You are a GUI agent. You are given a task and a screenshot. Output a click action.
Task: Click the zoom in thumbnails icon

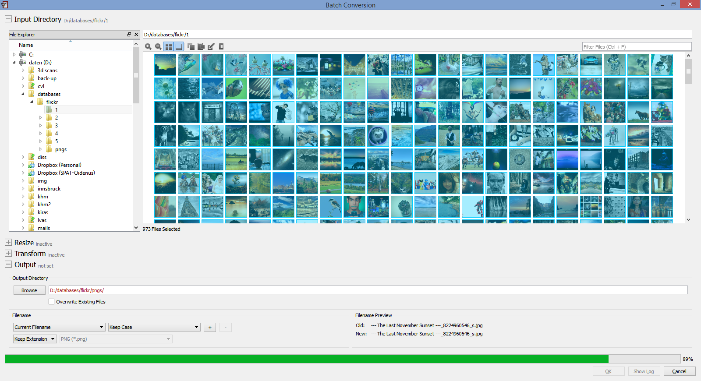[x=148, y=46]
